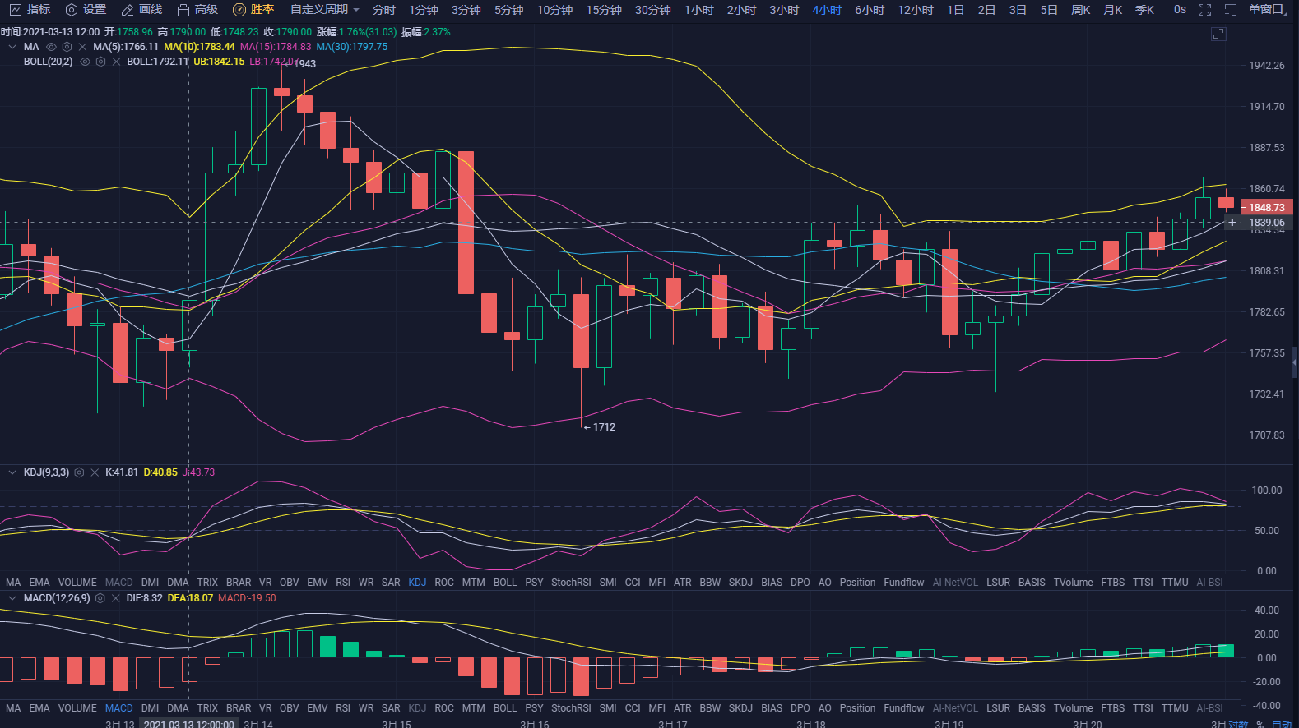Click the UB:1842.15 upper band value
This screenshot has width=1299, height=728.
[219, 62]
